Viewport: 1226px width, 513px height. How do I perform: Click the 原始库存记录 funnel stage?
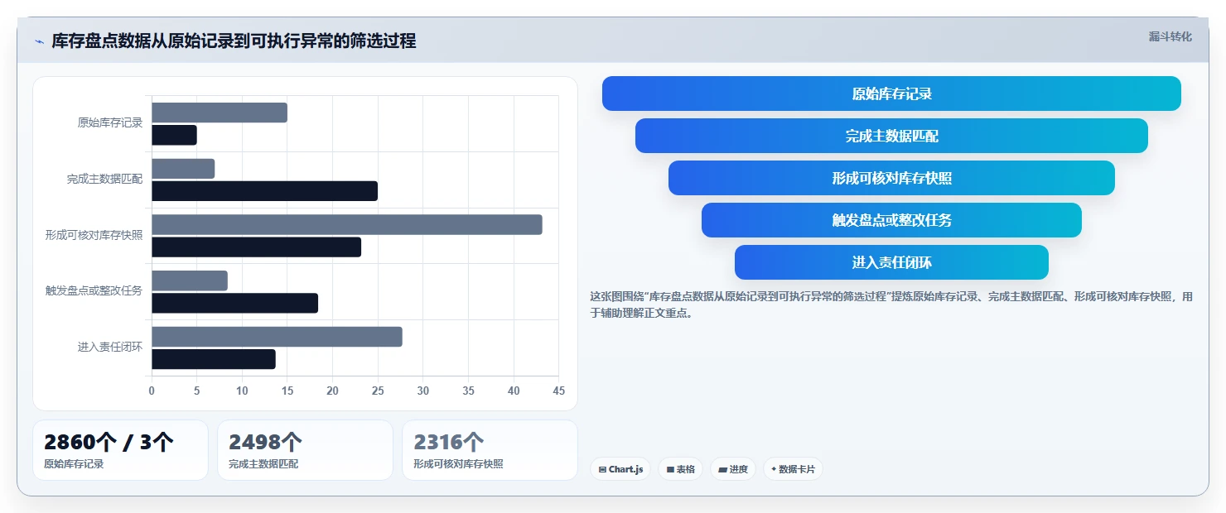(891, 93)
